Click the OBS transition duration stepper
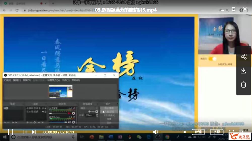 pyautogui.click(x=97, y=115)
